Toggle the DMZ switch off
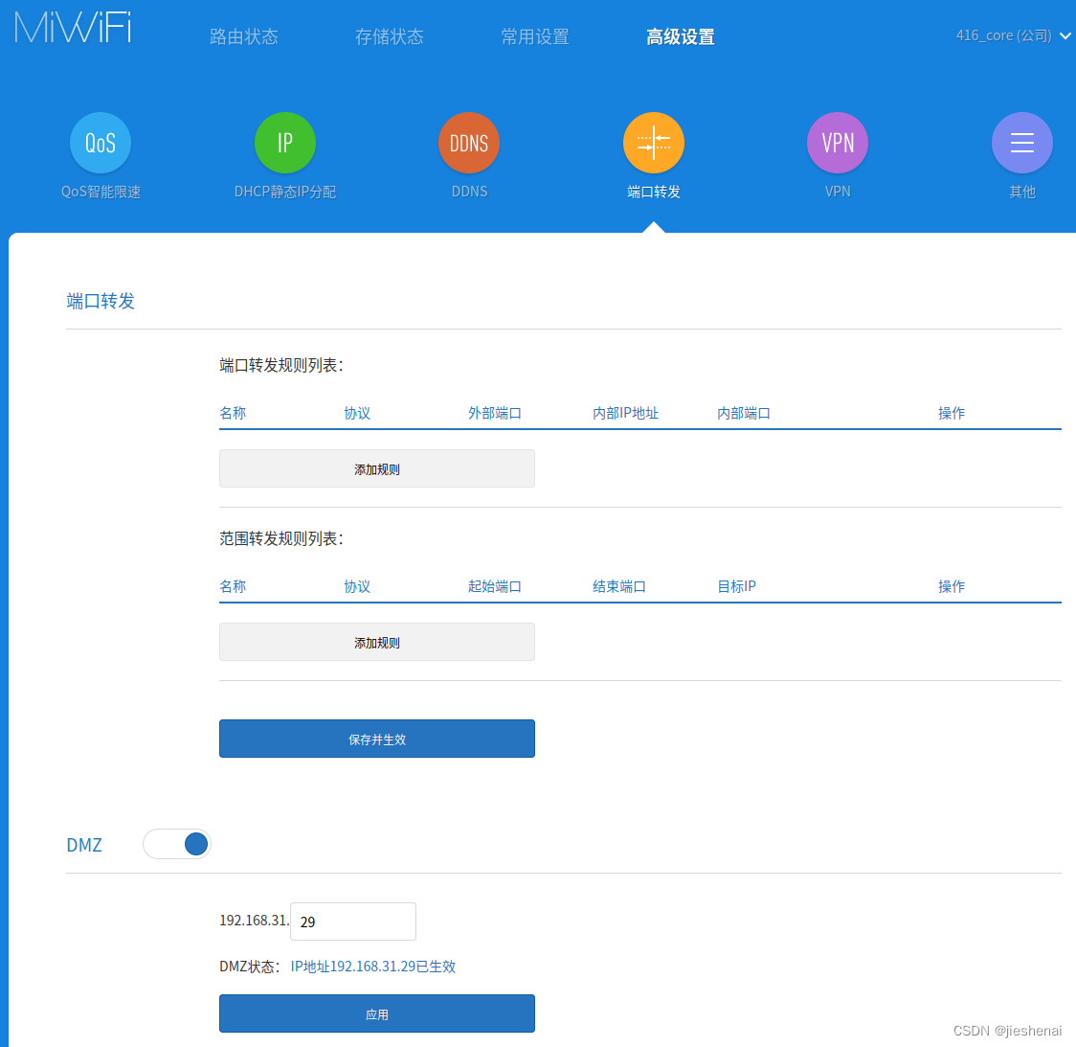The height and width of the screenshot is (1047, 1076). point(176,844)
